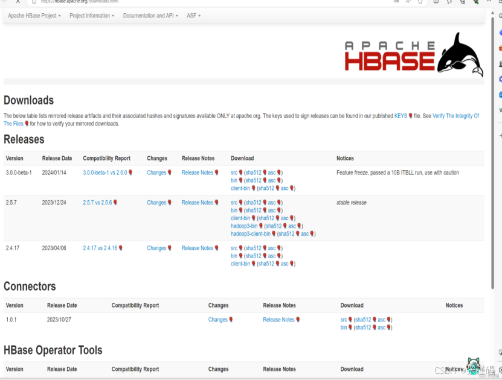This screenshot has width=502, height=380.
Task: Open 'Verify The Integrity Of The Files' link
Action: (x=455, y=116)
